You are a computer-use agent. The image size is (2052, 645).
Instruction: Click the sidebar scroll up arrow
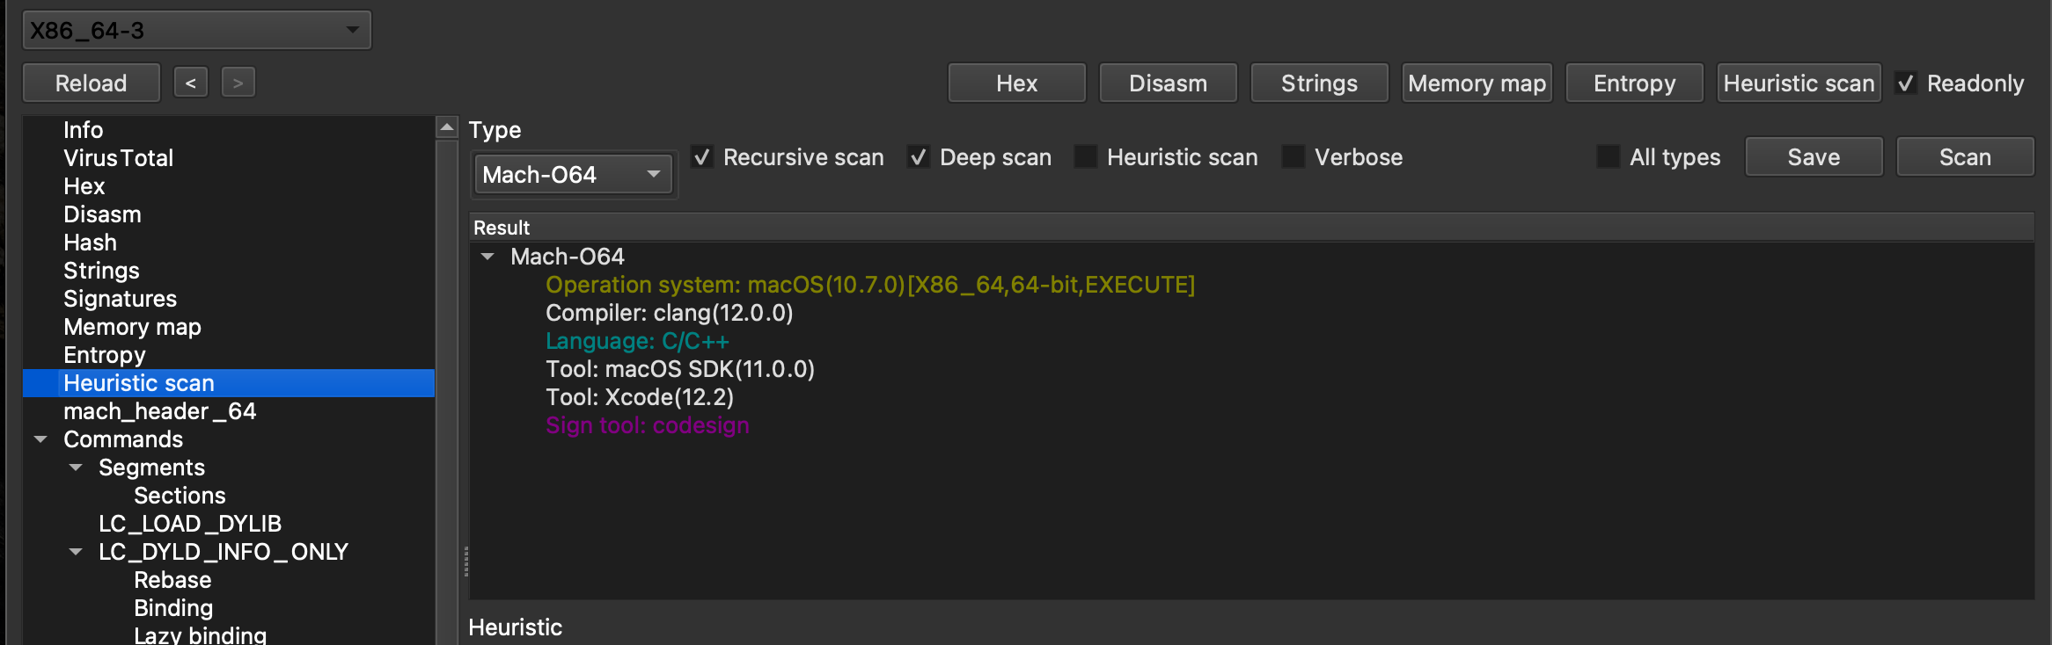(447, 127)
